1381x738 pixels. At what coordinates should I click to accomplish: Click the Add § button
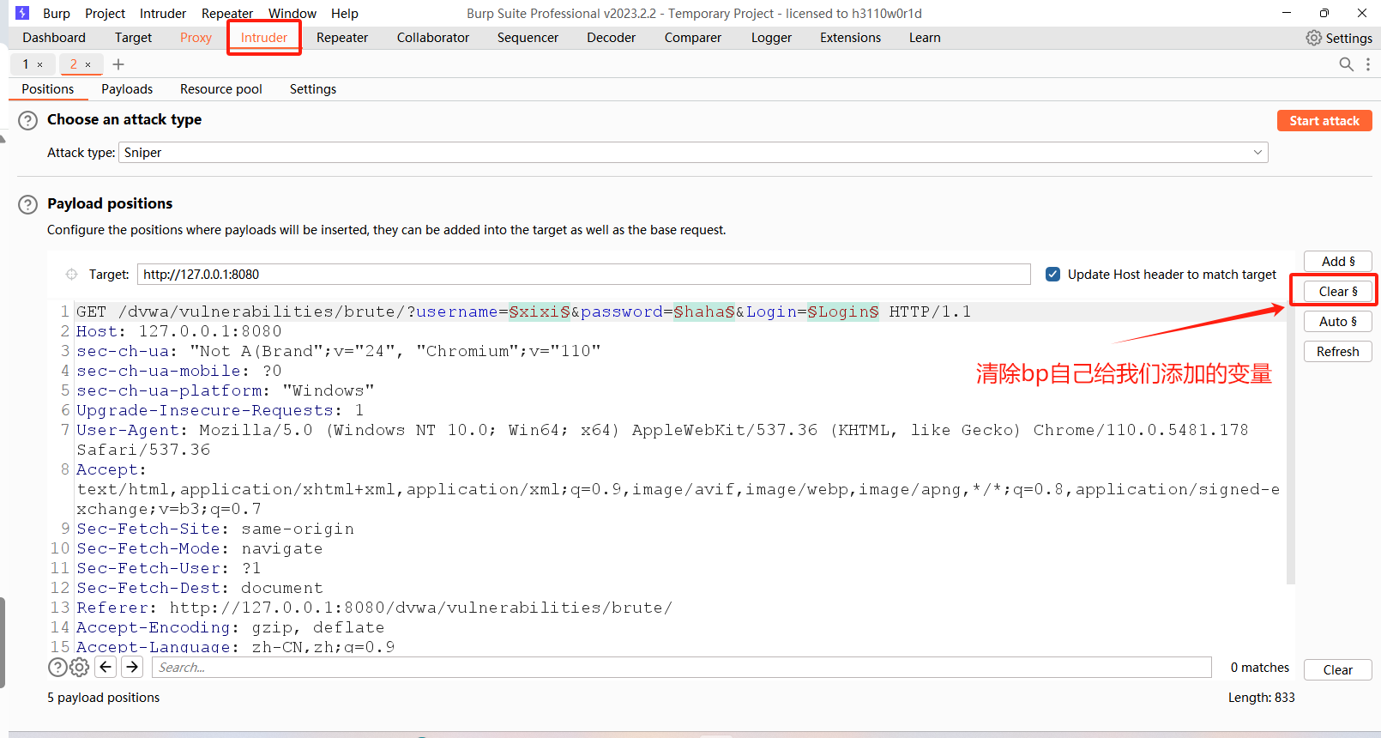point(1338,262)
